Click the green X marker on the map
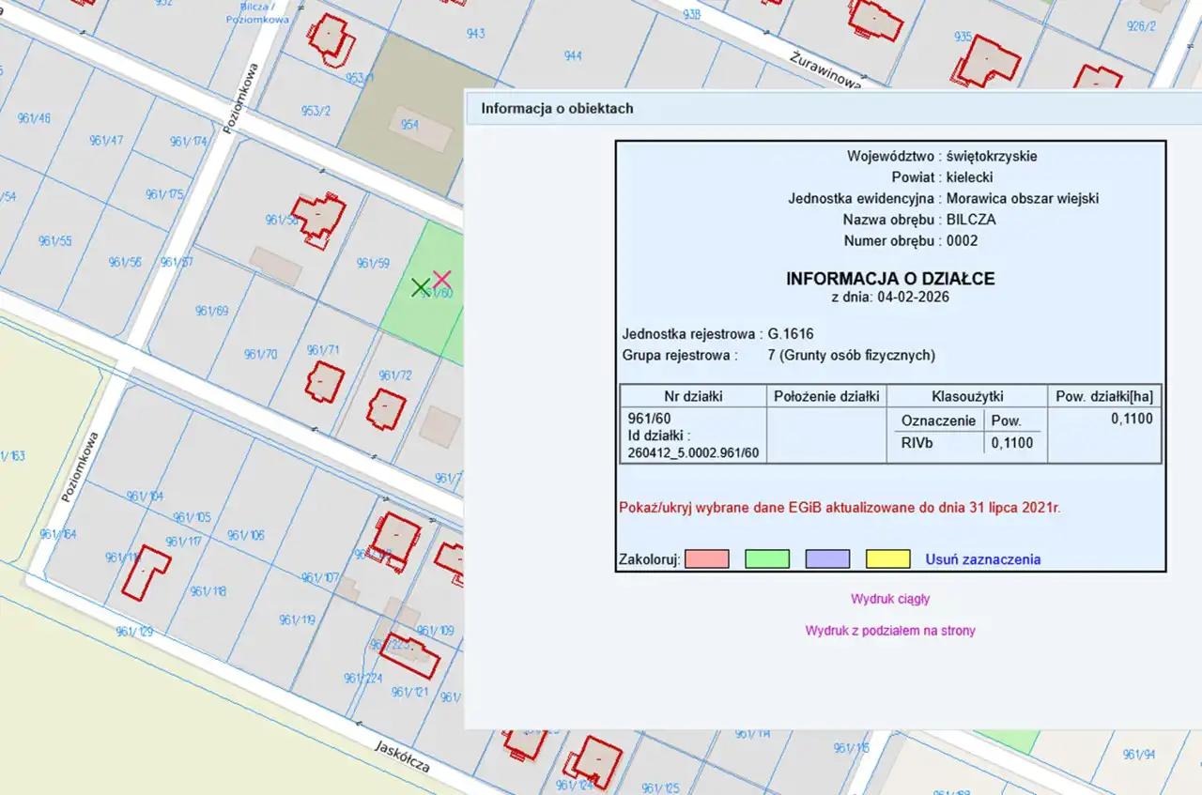1202x795 pixels. click(x=421, y=288)
